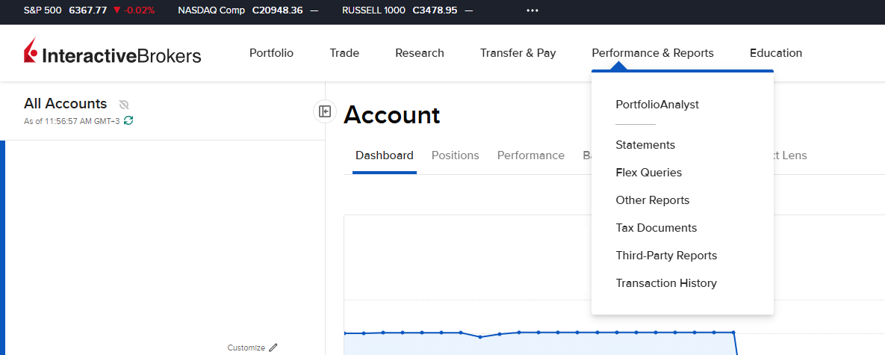
Task: Click the dip data point on the chart line
Action: [479, 337]
